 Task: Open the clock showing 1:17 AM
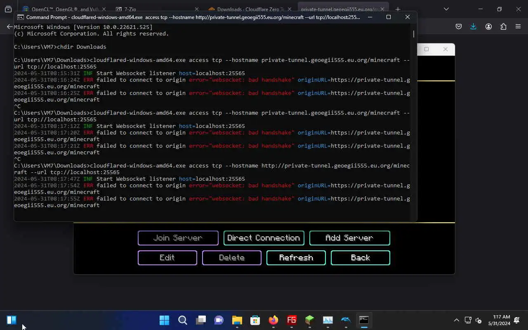click(x=499, y=320)
